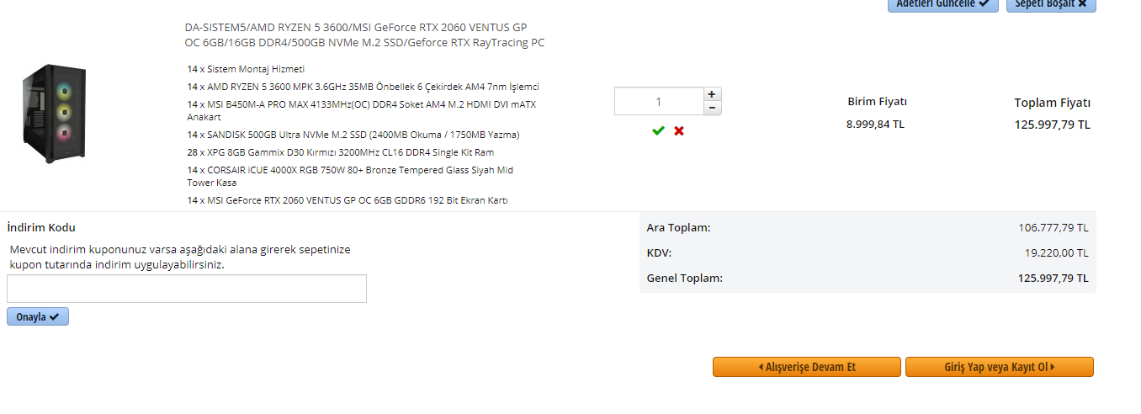Click the XPG 8GB Gammix RAM line
1141x414 pixels.
(341, 152)
